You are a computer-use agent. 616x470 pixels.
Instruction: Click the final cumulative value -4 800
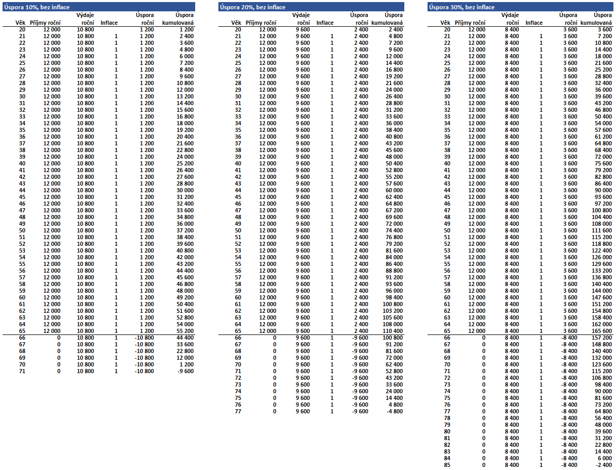[x=394, y=411]
